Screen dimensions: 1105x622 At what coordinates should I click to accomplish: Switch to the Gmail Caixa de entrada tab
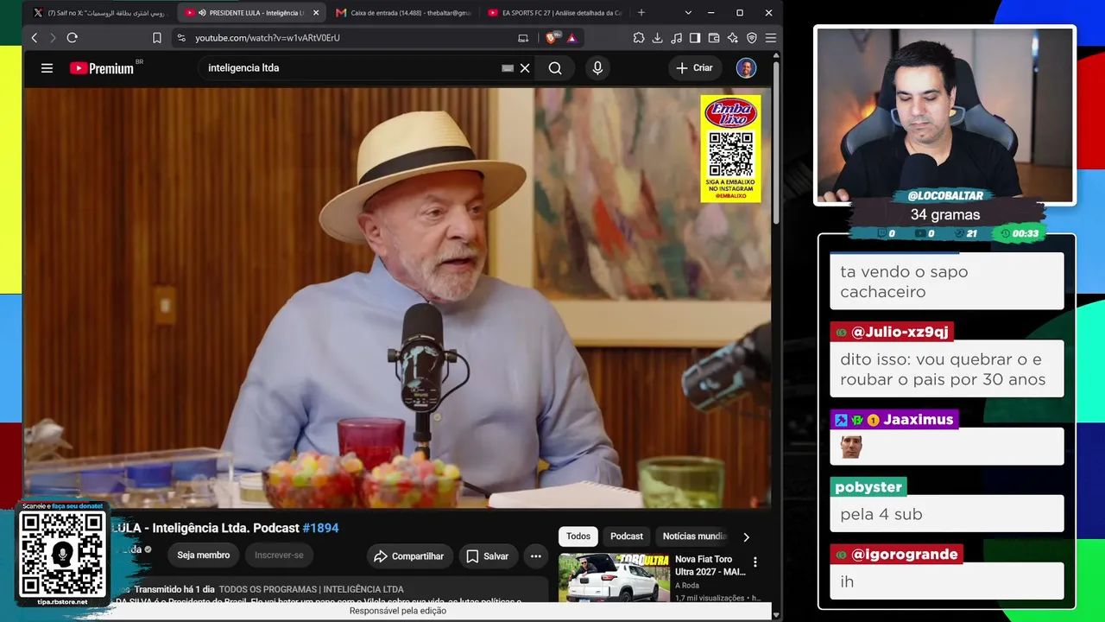[401, 13]
